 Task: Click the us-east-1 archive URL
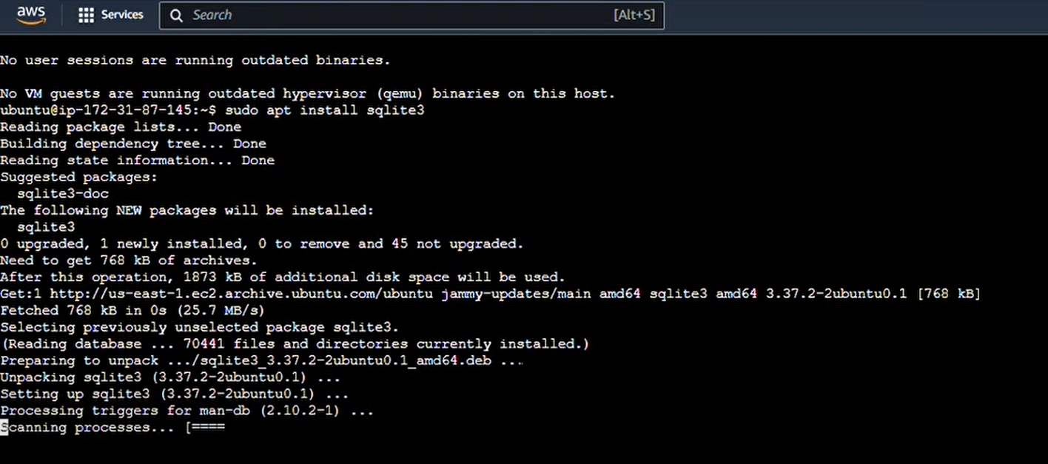pyautogui.click(x=241, y=294)
